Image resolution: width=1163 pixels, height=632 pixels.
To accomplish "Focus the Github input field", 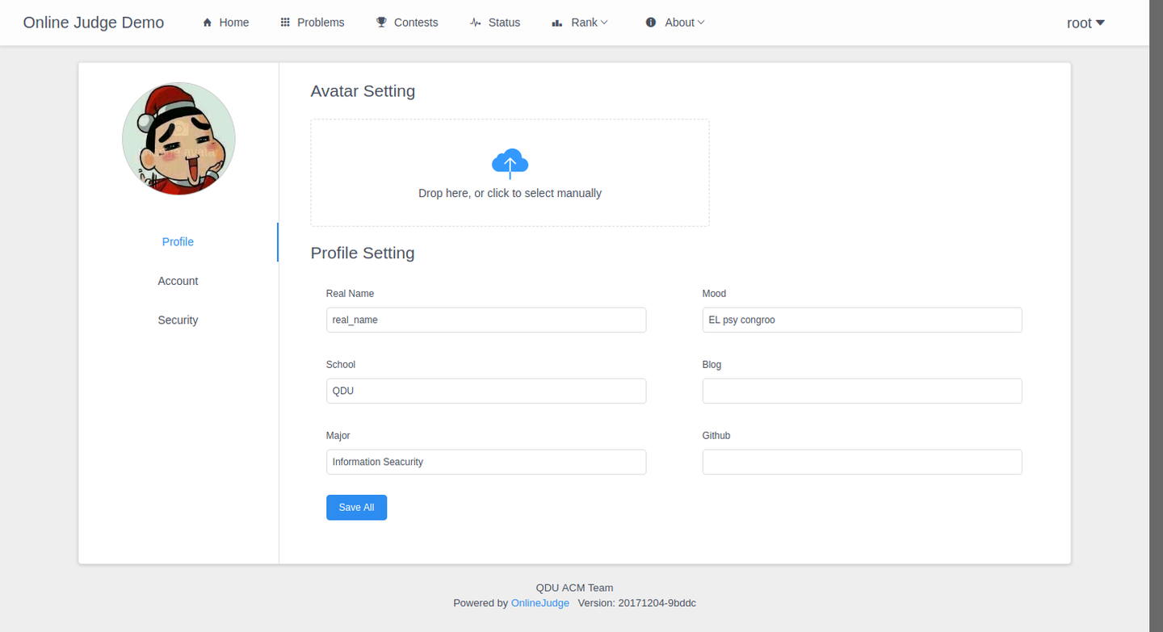I will 862,462.
